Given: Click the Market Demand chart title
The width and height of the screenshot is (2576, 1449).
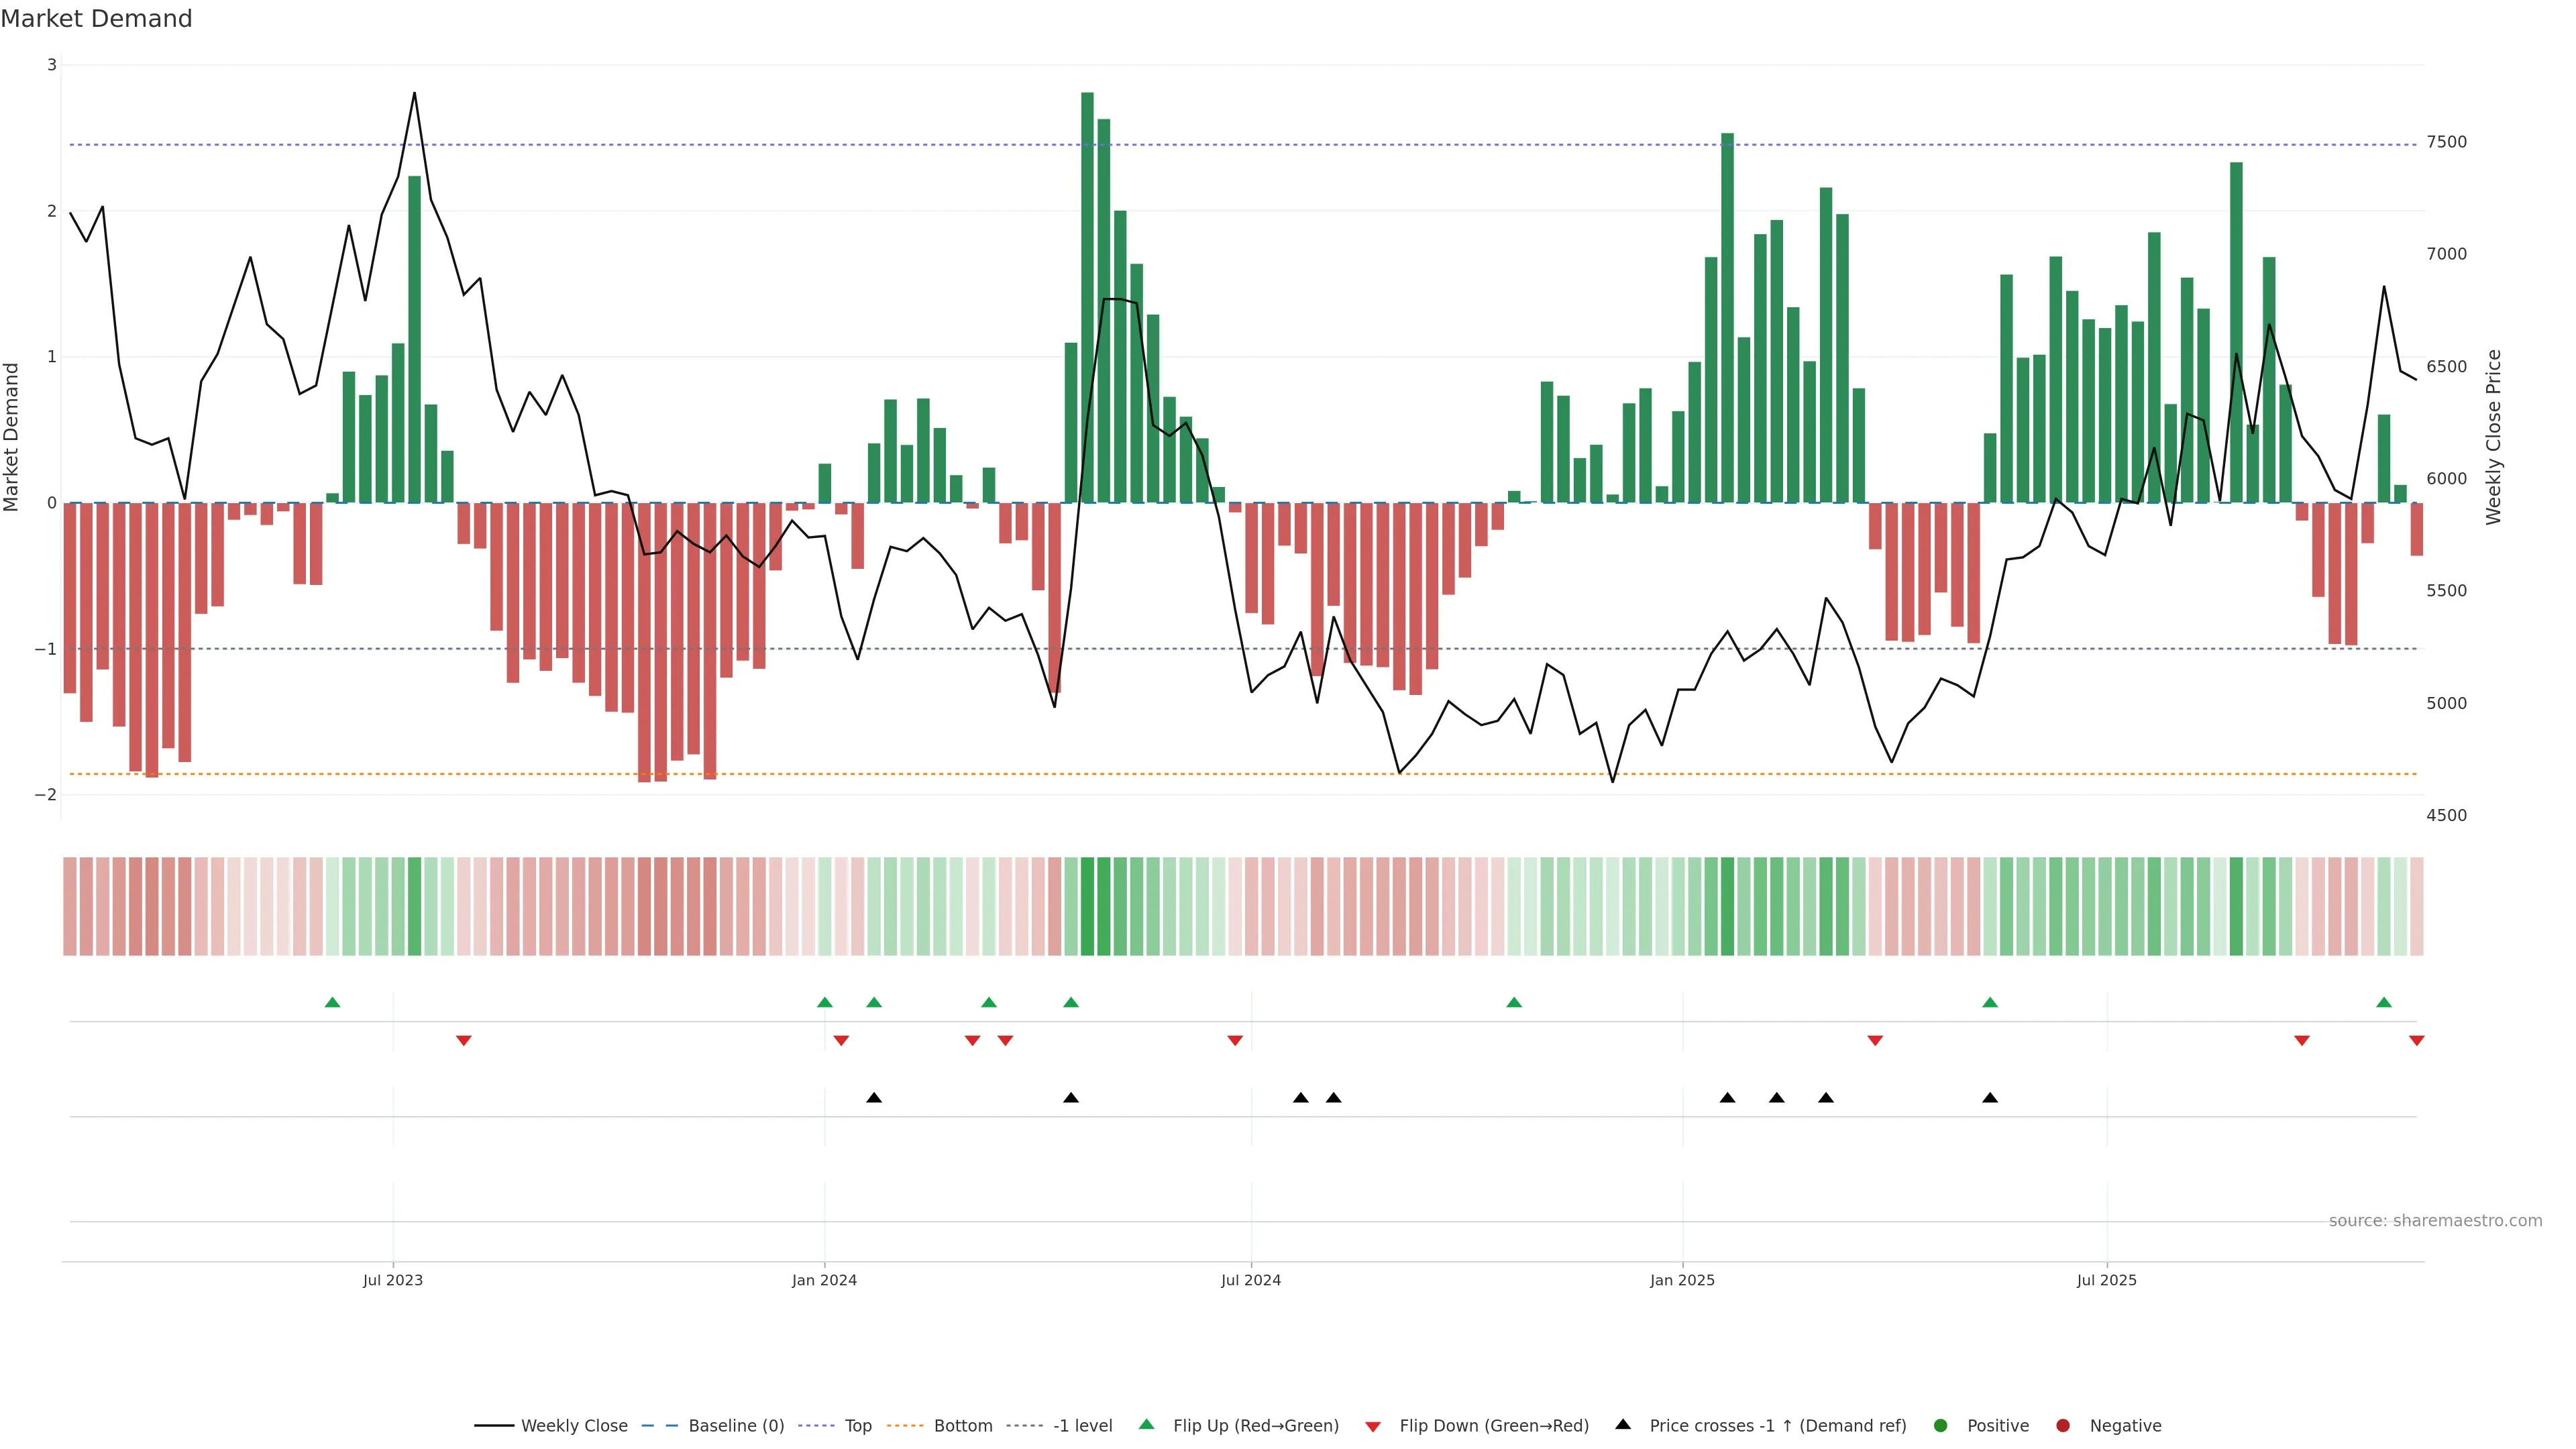Looking at the screenshot, I should (x=96, y=19).
